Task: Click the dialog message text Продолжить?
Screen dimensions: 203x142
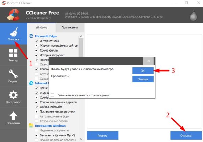Action: tap(60, 76)
